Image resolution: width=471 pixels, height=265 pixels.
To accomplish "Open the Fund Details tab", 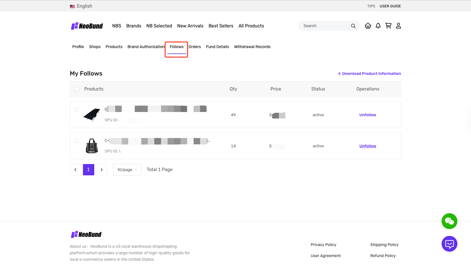I will 217,47.
